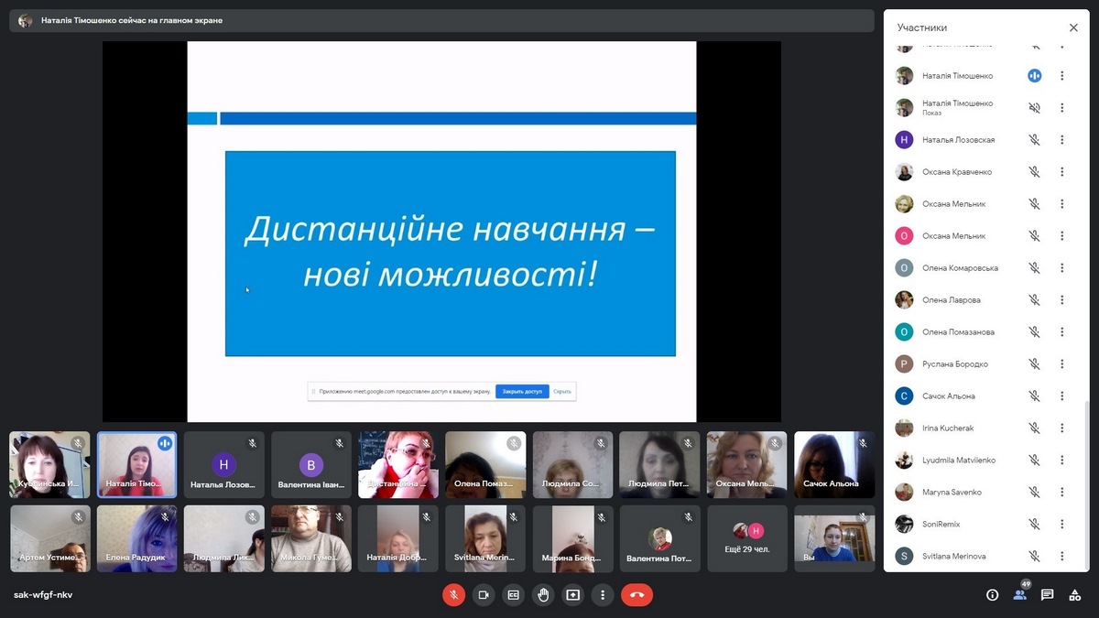Close the Участники side panel
Screen dimensions: 1099x618
[x=1073, y=28]
